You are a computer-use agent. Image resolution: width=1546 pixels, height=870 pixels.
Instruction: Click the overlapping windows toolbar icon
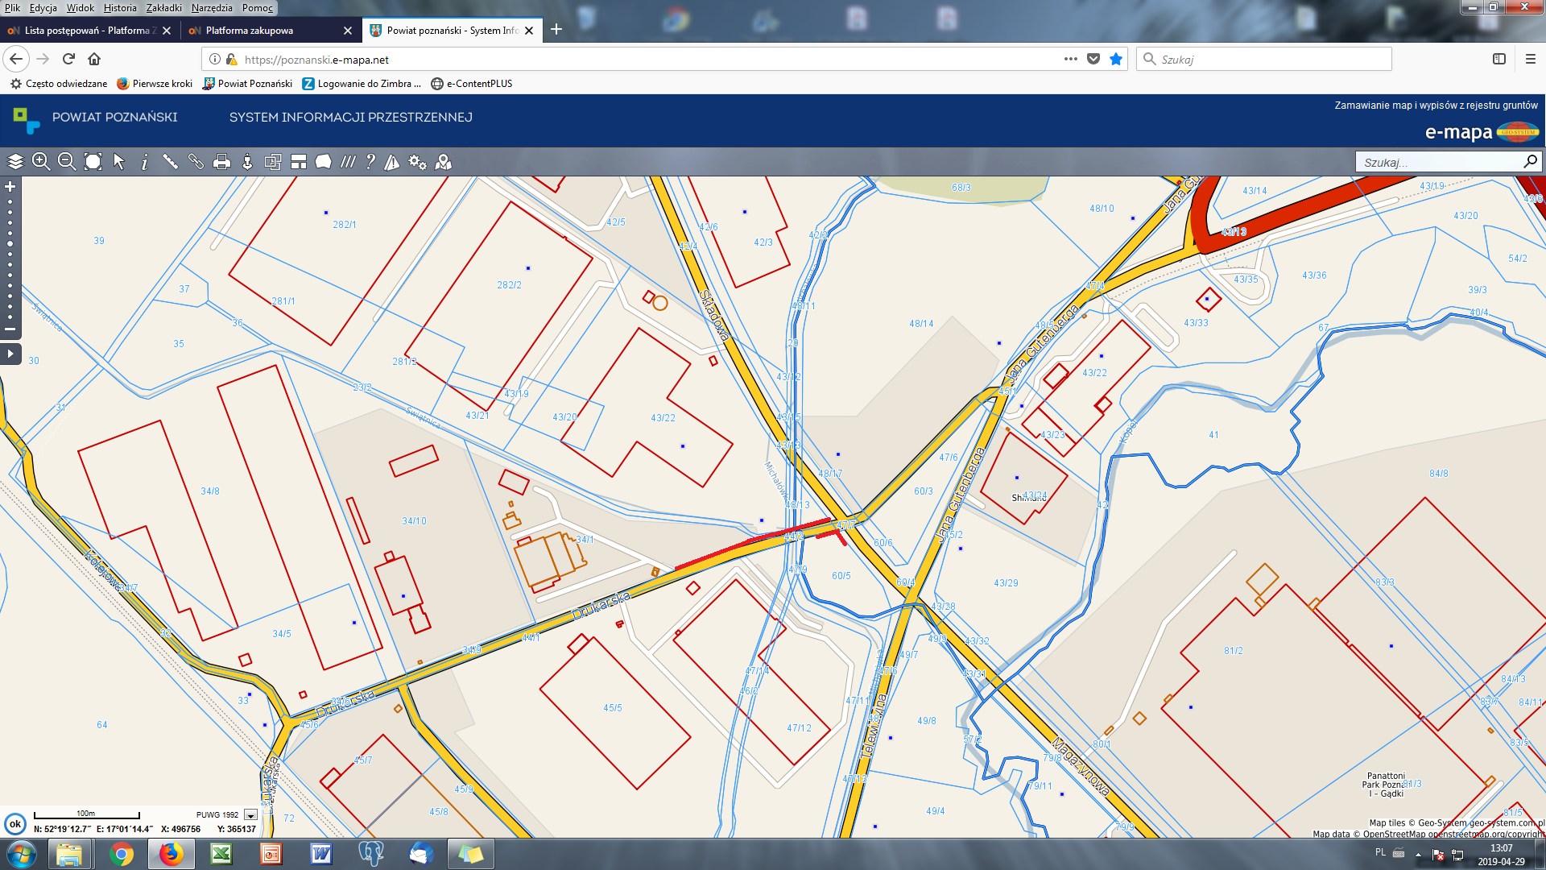point(273,162)
